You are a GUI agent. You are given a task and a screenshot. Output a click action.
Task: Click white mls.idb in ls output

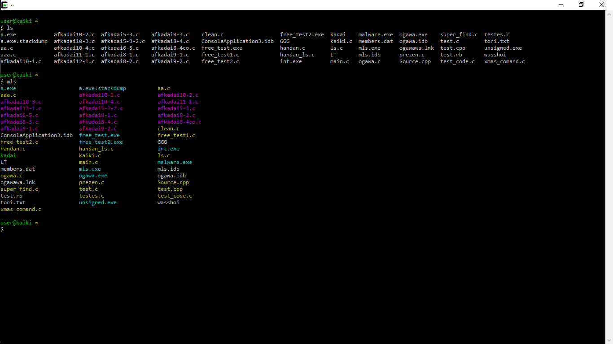[x=369, y=55]
